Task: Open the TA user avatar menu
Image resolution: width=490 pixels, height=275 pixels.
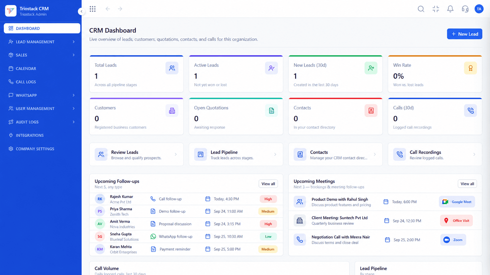Action: (479, 9)
